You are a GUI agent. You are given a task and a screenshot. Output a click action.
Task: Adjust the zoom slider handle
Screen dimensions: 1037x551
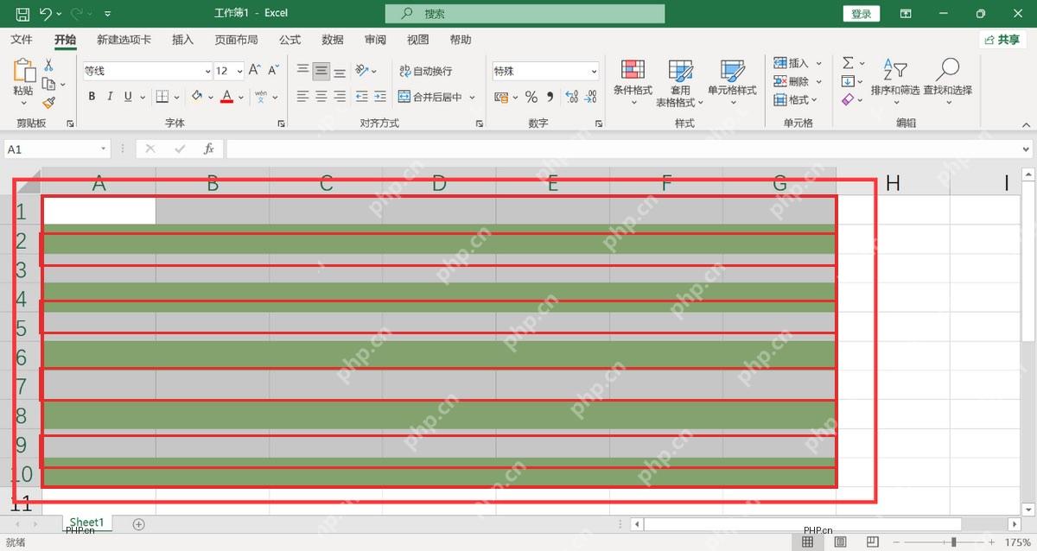(x=953, y=541)
